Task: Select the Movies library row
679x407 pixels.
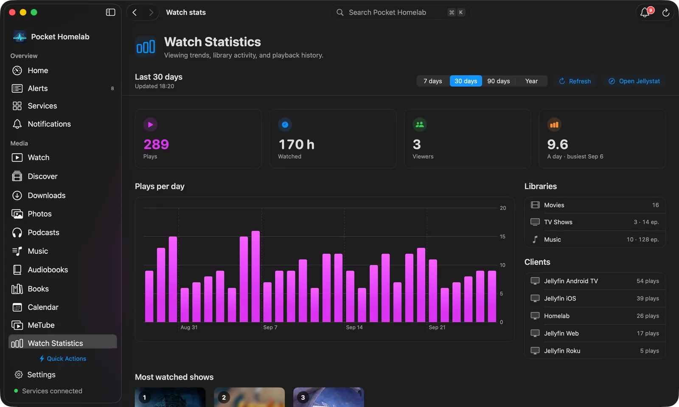Action: coord(595,205)
